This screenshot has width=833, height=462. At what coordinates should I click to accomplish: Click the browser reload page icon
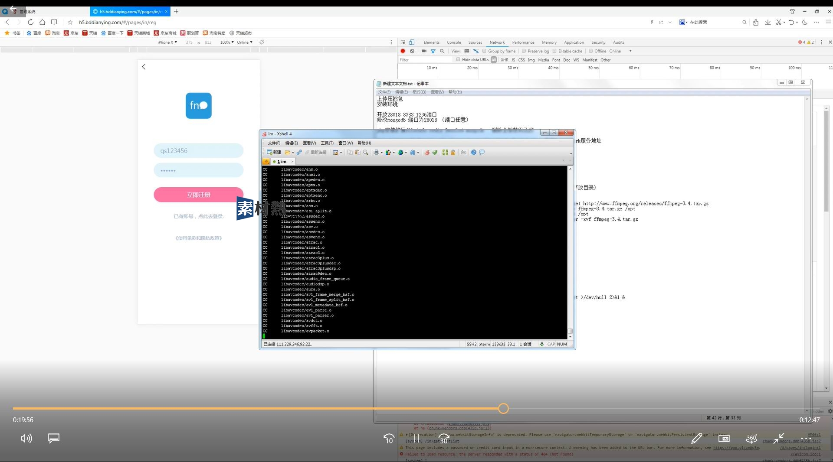30,22
